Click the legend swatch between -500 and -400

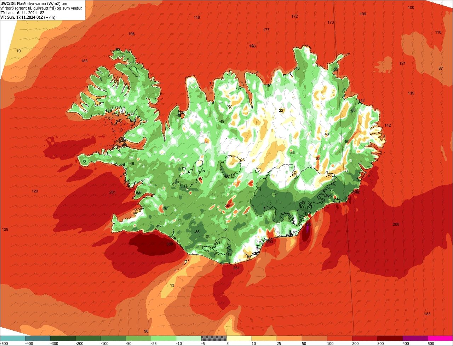click(x=12, y=338)
